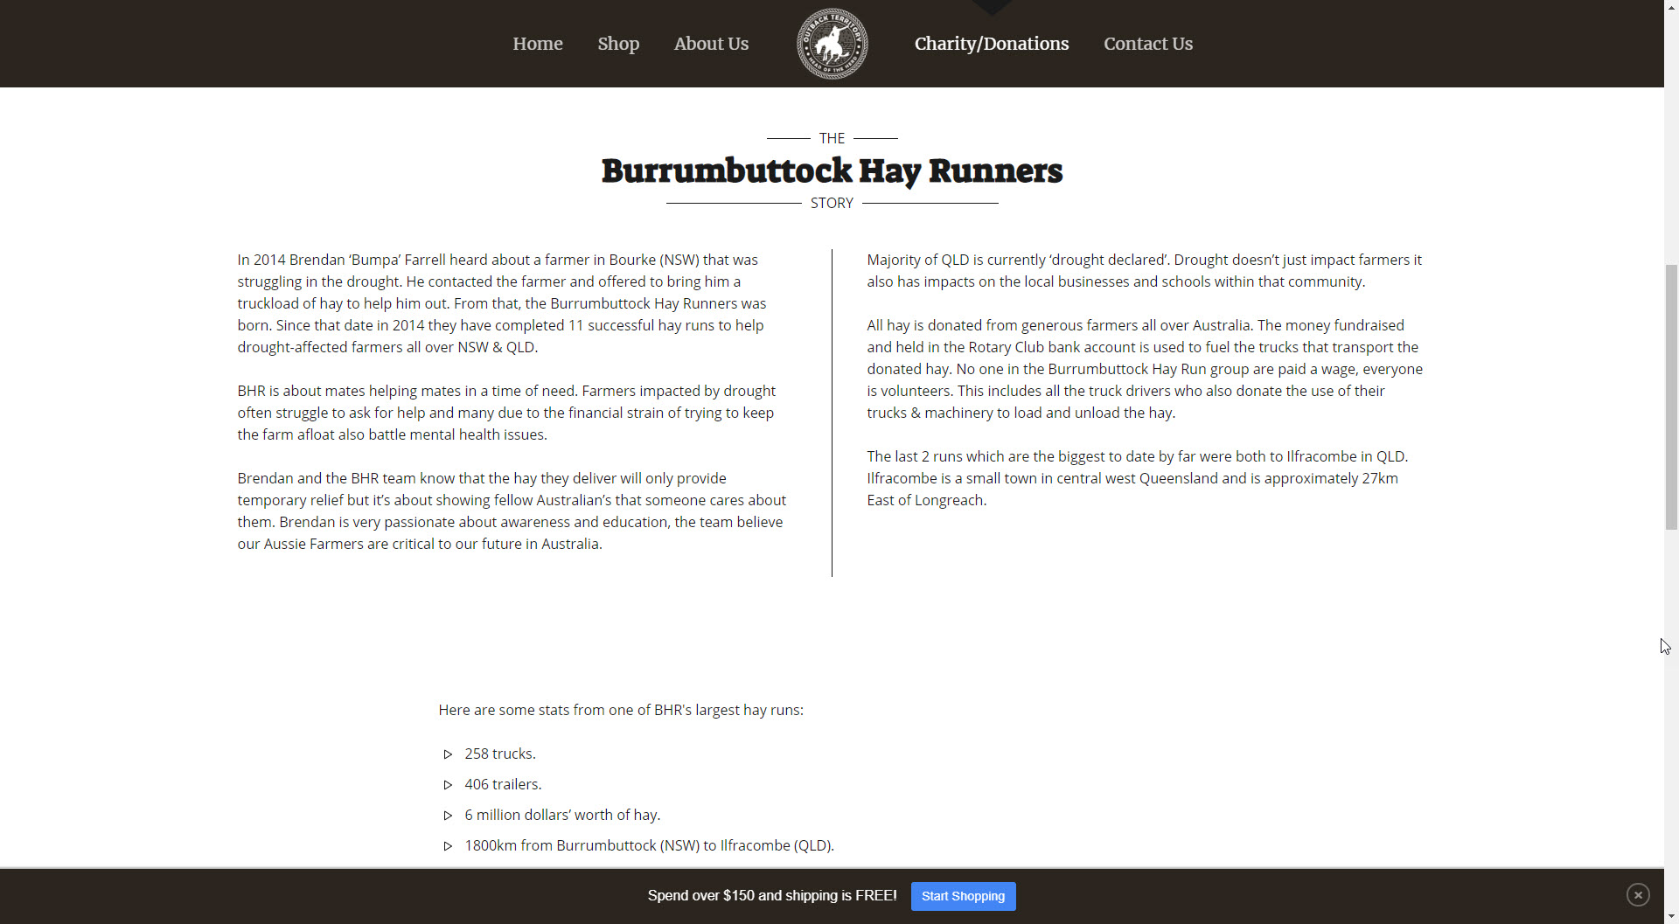Click the page vertical scrollbar thumb

pyautogui.click(x=1671, y=396)
